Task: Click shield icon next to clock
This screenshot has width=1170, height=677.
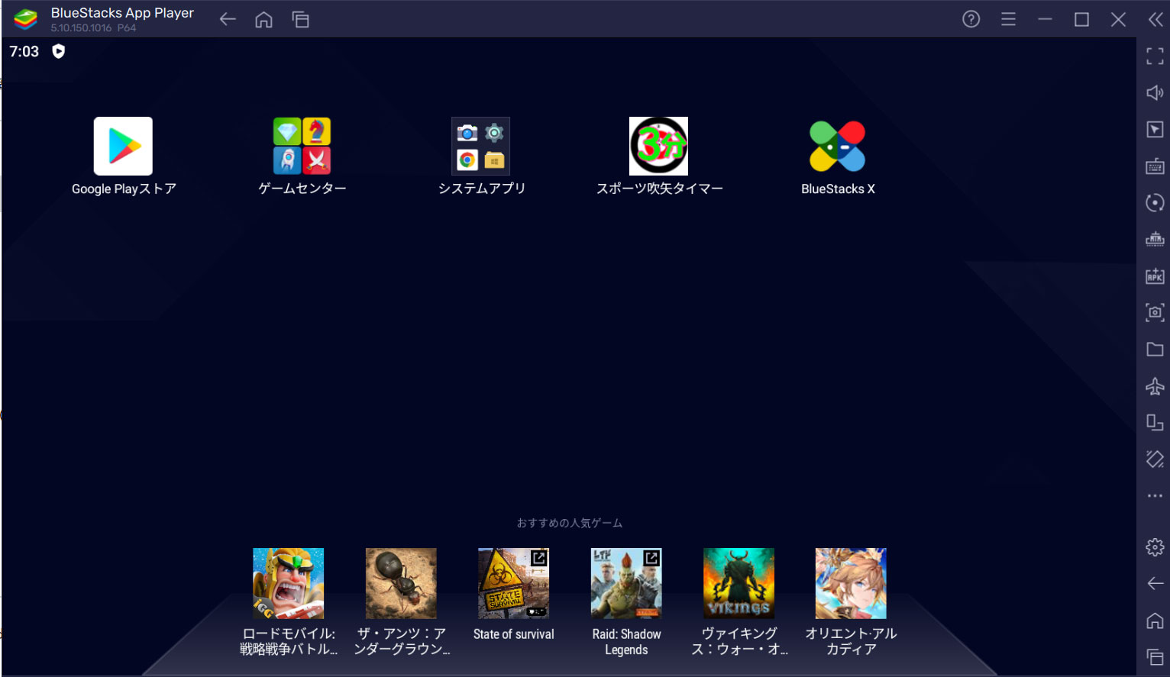Action: (58, 51)
